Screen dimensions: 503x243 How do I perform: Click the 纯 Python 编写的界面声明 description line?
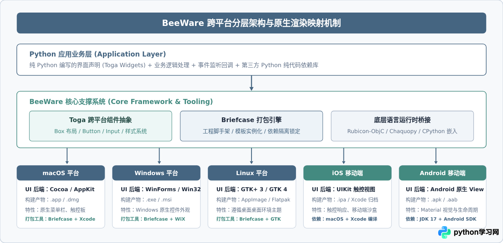click(174, 65)
